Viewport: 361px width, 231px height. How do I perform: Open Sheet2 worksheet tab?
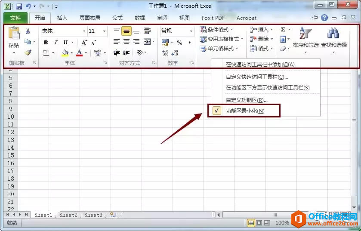(68, 215)
